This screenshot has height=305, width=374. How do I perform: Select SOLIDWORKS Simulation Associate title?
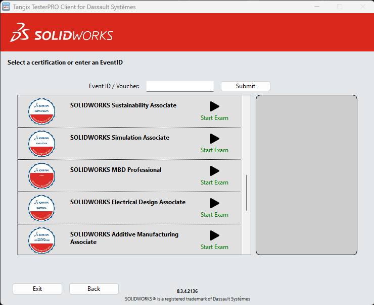click(120, 138)
